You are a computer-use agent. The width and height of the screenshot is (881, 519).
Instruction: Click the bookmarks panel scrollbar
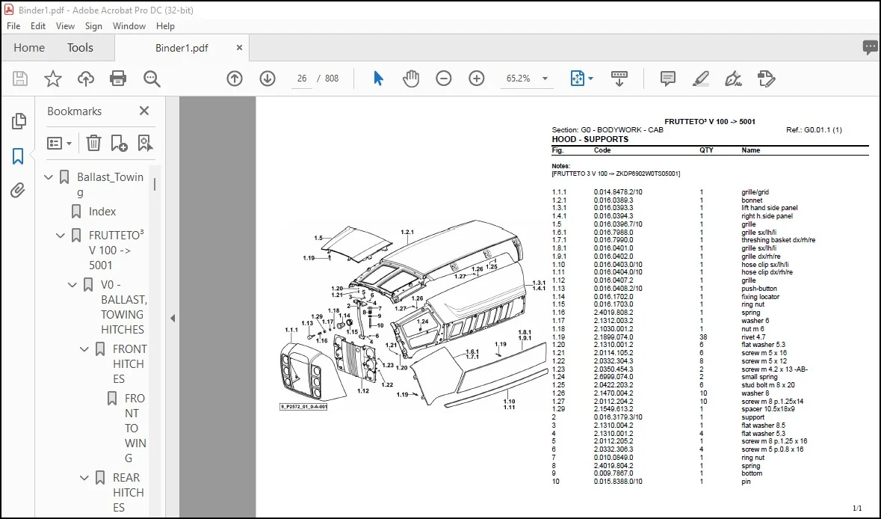[155, 185]
